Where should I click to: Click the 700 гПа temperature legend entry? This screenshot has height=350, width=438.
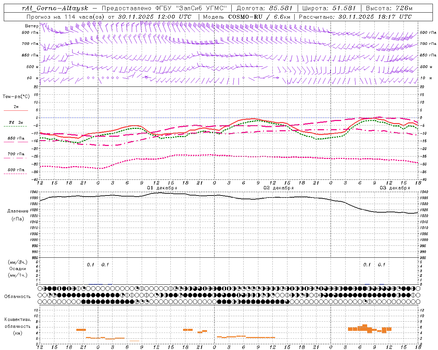pos(16,154)
